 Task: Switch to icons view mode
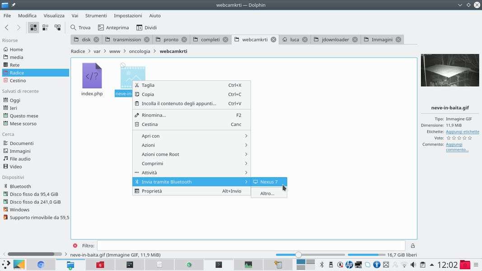pyautogui.click(x=33, y=28)
